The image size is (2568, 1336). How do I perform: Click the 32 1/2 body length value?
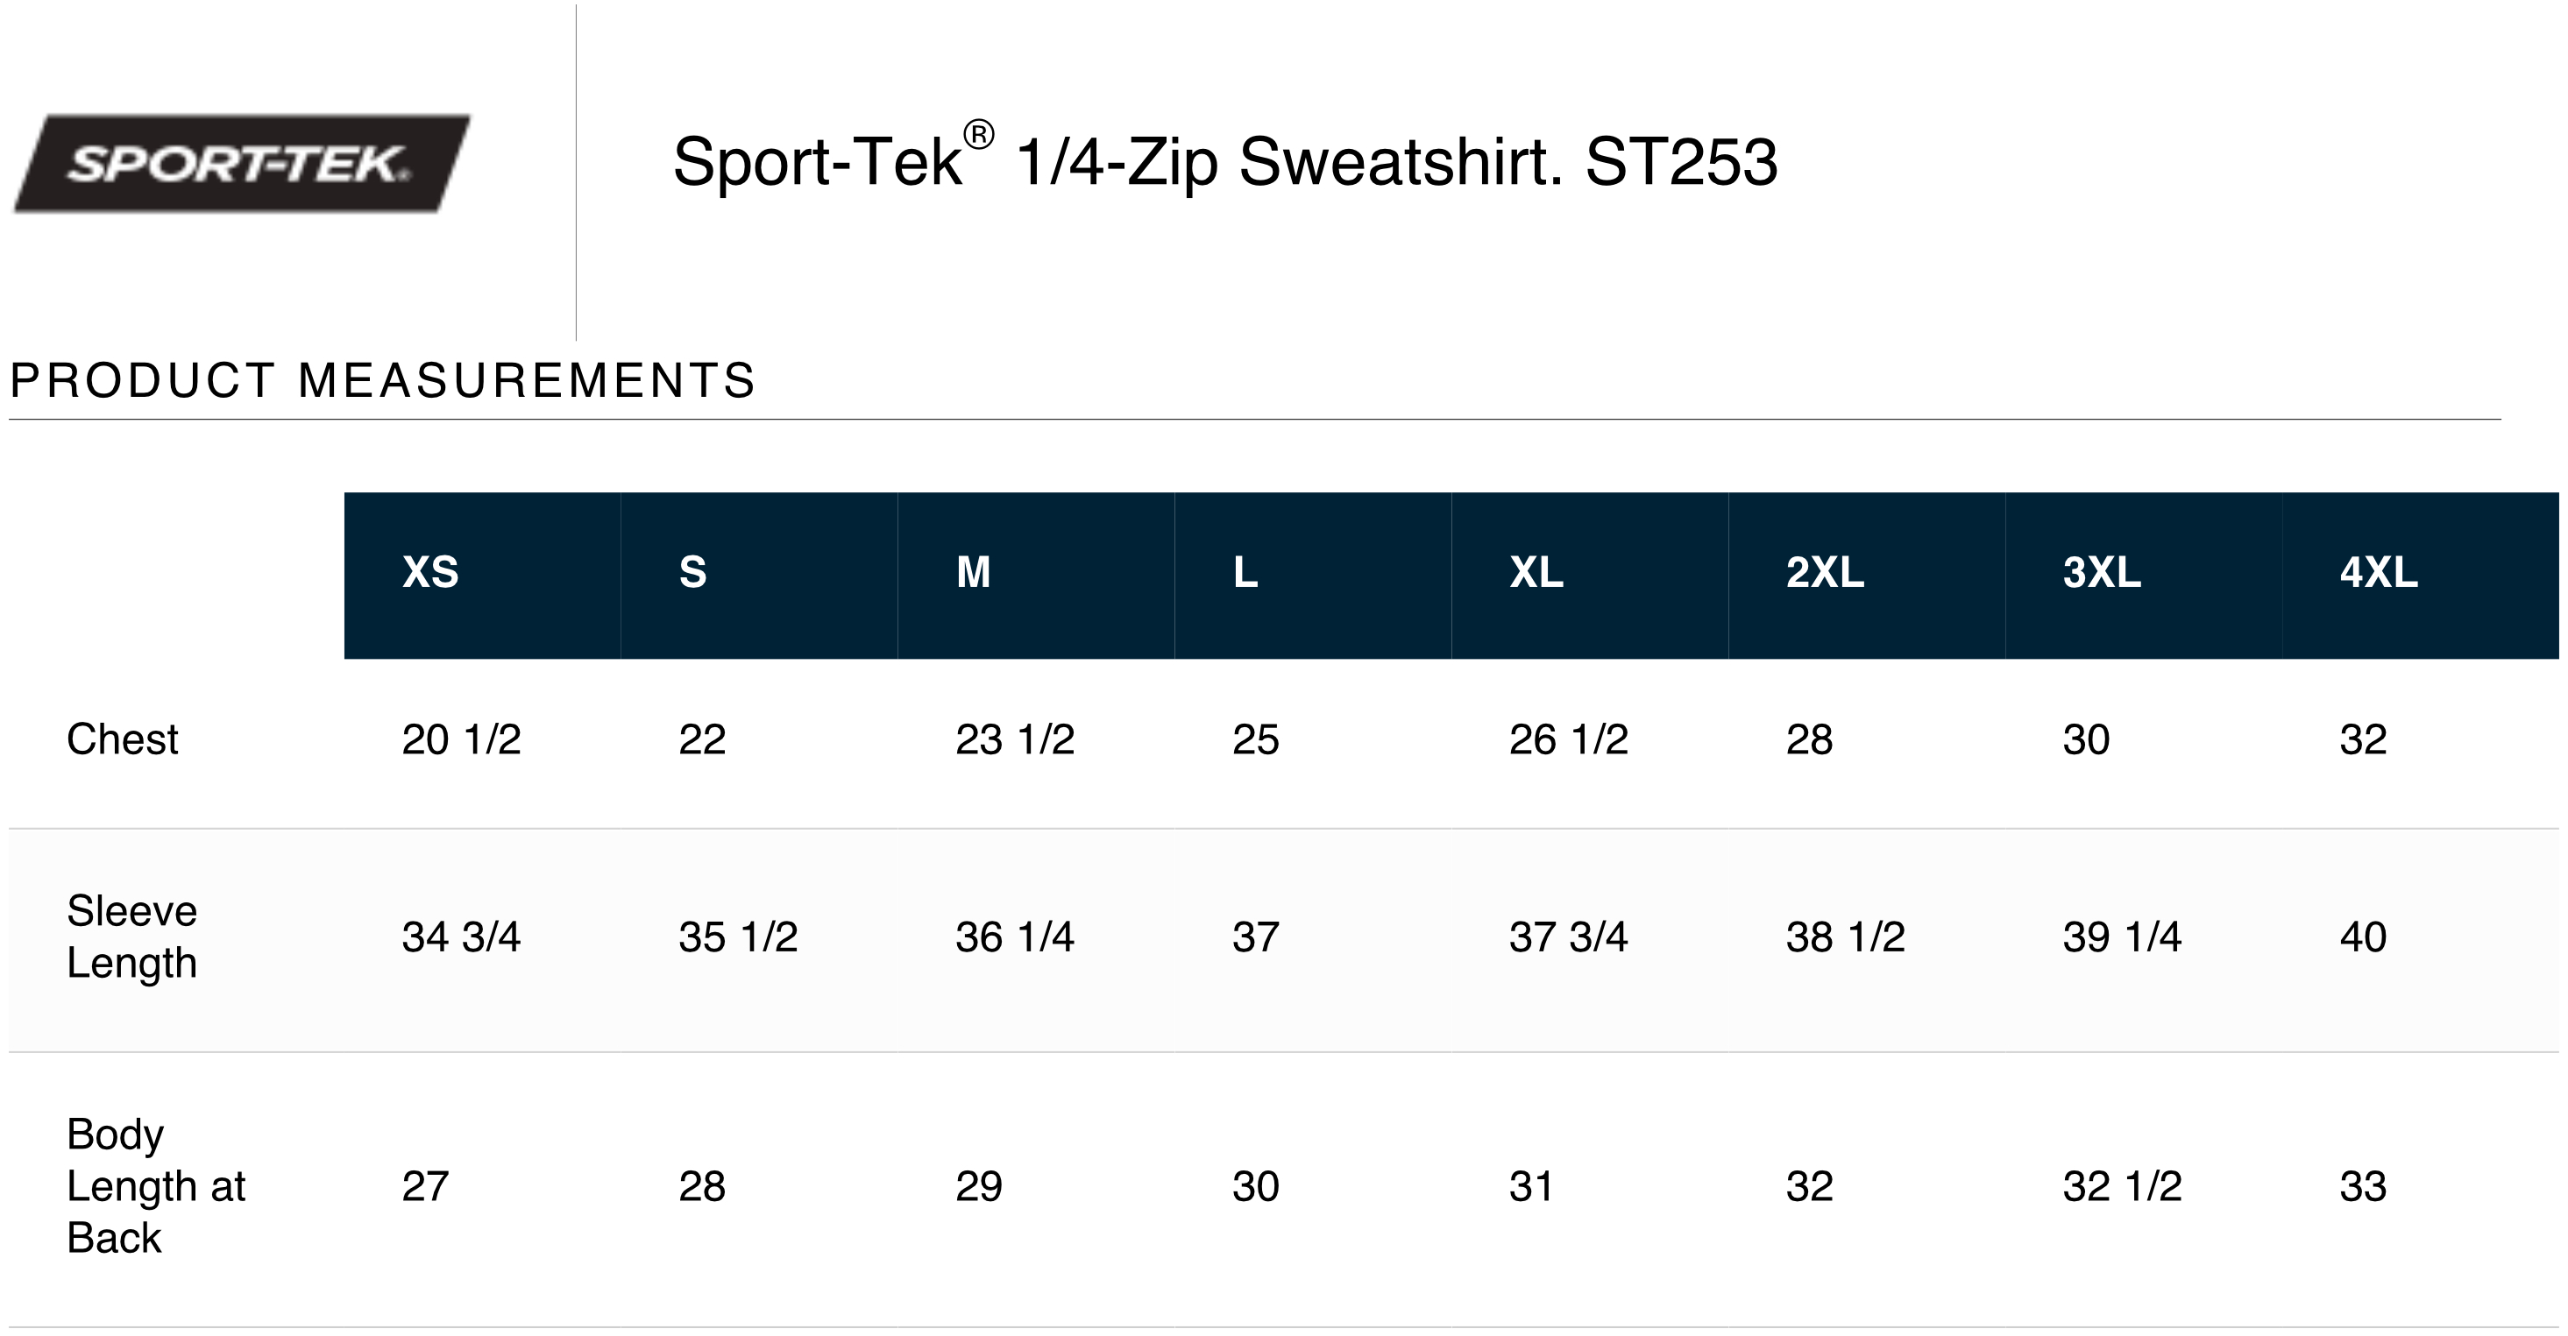2123,1185
